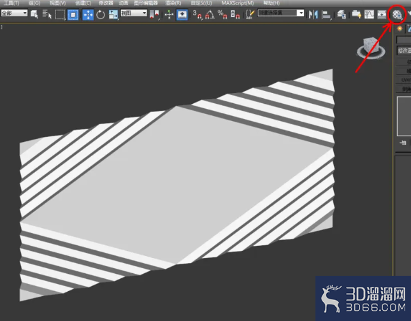Toggle the Angle Snap button
Screen dimensions: 411x321
tap(210, 15)
